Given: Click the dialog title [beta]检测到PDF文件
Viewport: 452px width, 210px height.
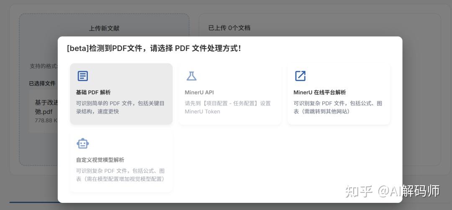Looking at the screenshot, I should [x=104, y=48].
